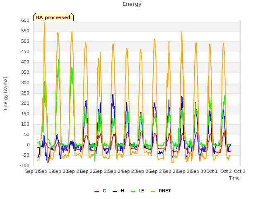Viewport: 265px width, 199px height.
Task: Select the H legend label
Action: tap(123, 191)
